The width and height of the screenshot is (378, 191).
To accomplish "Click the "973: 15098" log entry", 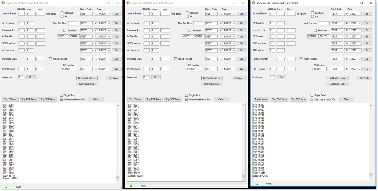I will [x=8, y=105].
